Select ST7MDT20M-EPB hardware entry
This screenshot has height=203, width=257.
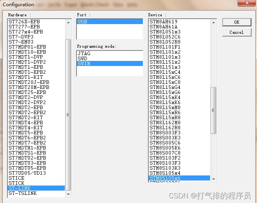(36, 87)
